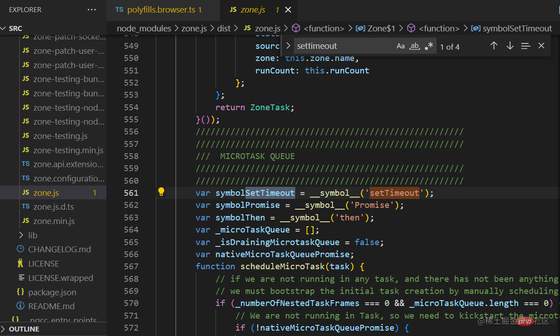Click the lightbulb code action icon
This screenshot has width=560, height=336.
(161, 192)
